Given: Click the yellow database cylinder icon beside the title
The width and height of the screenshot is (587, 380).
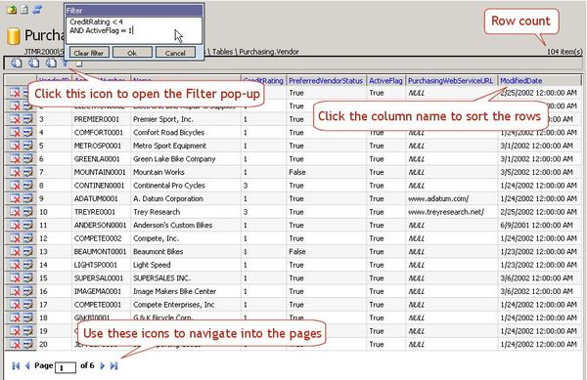Looking at the screenshot, I should pyautogui.click(x=14, y=36).
